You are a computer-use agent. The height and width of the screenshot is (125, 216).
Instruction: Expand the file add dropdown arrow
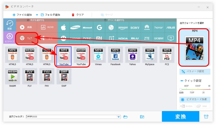pyautogui.click(x=37, y=15)
